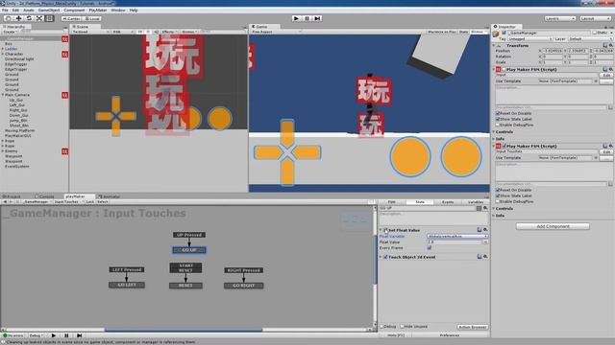Toggle Debug checkbox in PlayMaker

point(381,326)
